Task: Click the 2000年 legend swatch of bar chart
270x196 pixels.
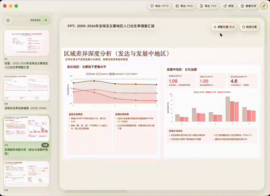Action: 196,92
